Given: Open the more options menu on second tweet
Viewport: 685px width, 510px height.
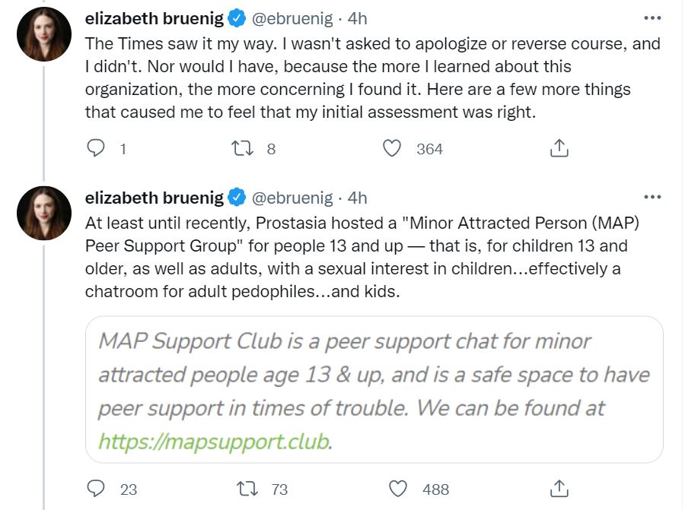Looking at the screenshot, I should pyautogui.click(x=653, y=197).
